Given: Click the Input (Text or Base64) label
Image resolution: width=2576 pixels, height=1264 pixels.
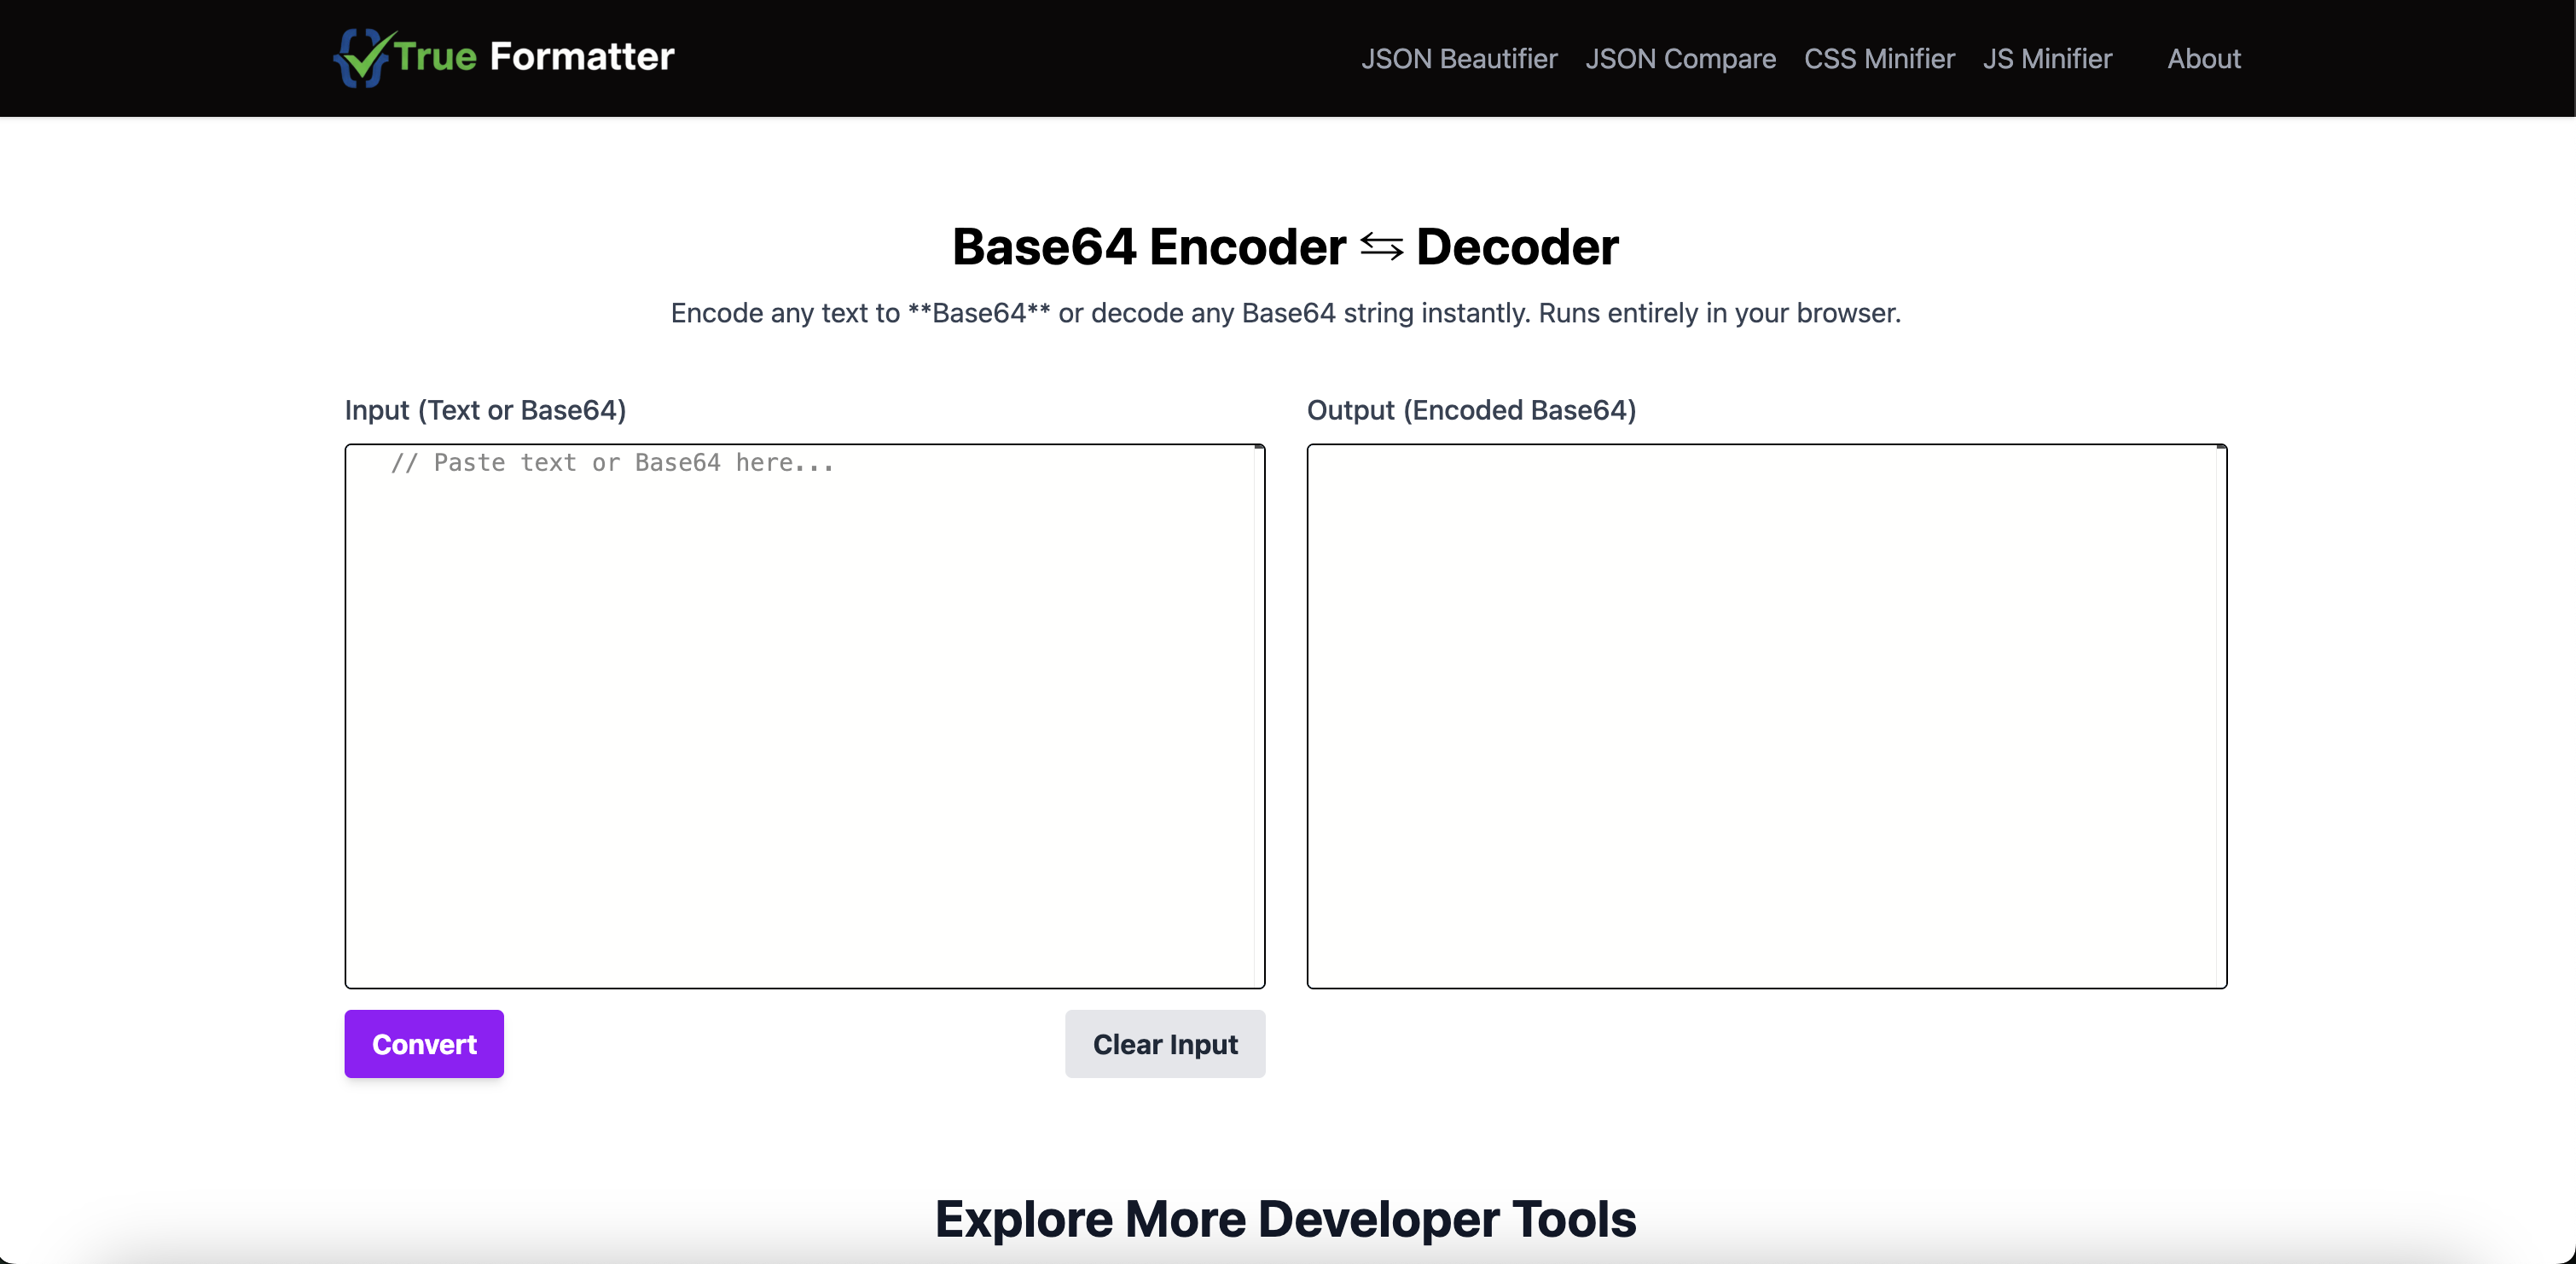Looking at the screenshot, I should [485, 410].
